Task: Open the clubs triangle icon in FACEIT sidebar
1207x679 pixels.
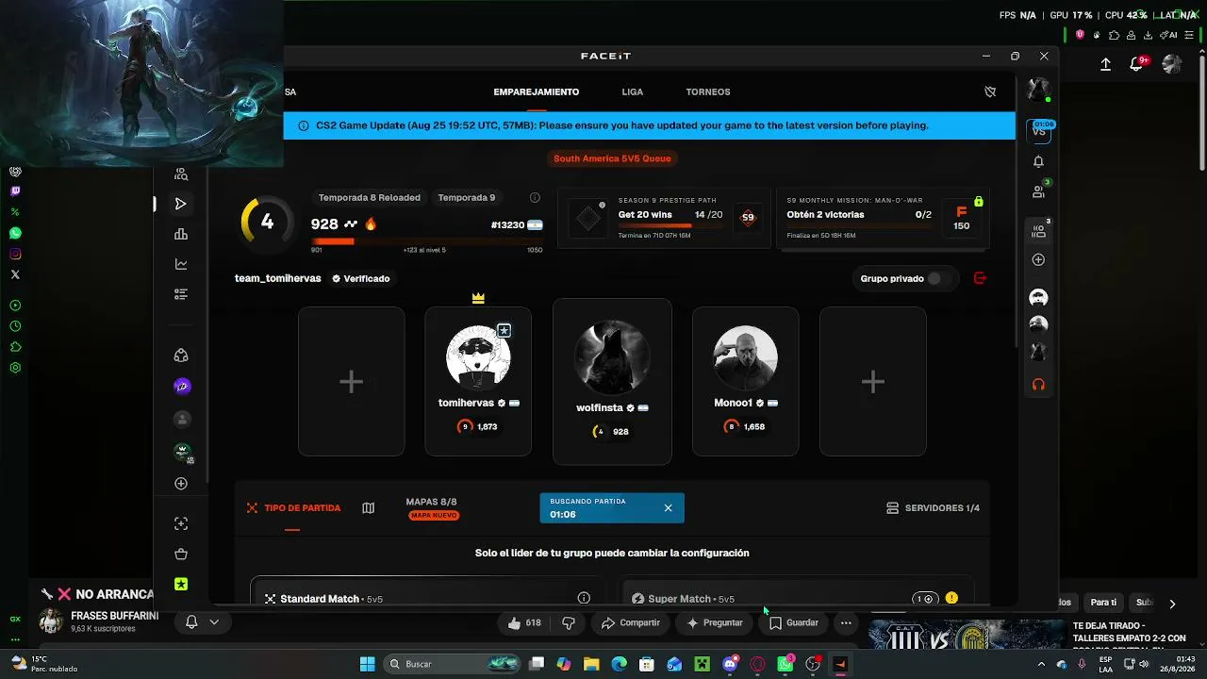Action: [x=181, y=356]
